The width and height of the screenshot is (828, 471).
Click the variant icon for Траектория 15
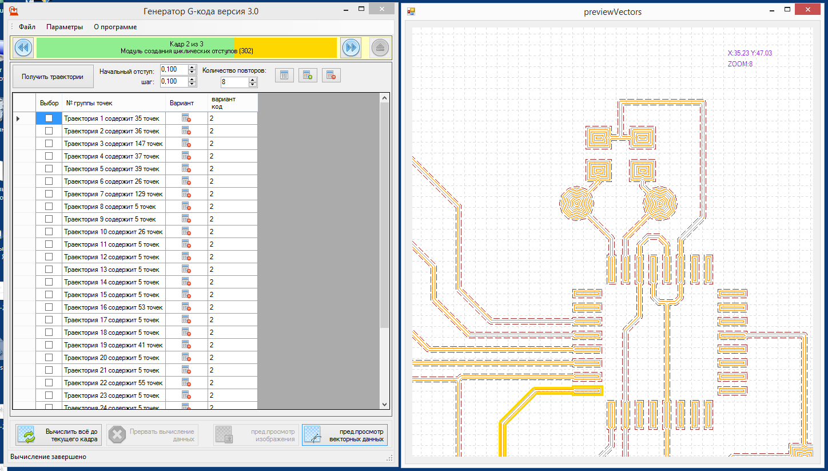click(x=186, y=295)
